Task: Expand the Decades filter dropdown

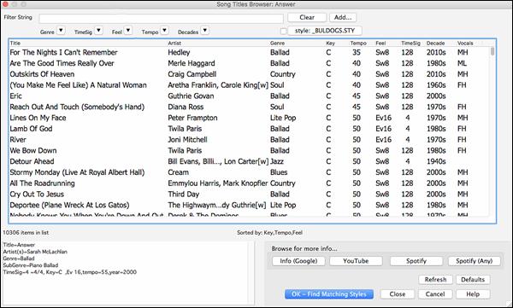Action: point(205,31)
